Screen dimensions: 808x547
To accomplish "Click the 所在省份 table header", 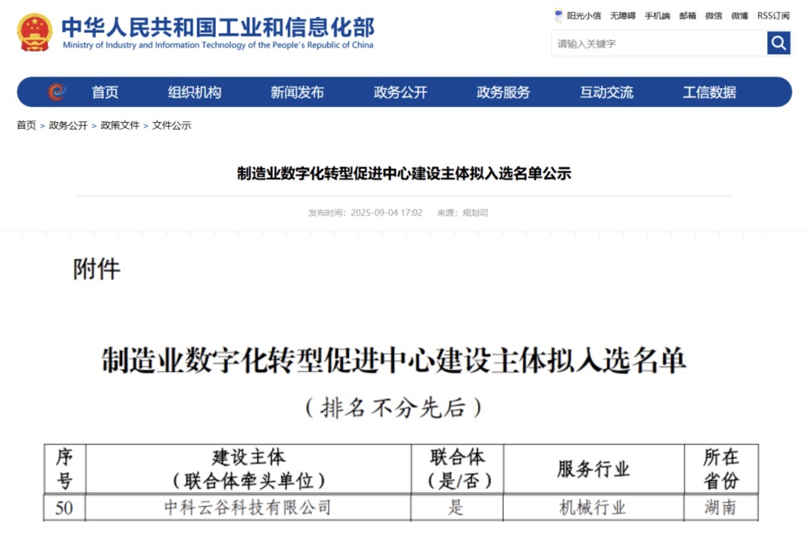I will point(721,469).
